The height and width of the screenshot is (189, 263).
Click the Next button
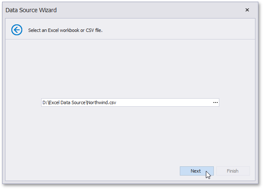pyautogui.click(x=196, y=171)
